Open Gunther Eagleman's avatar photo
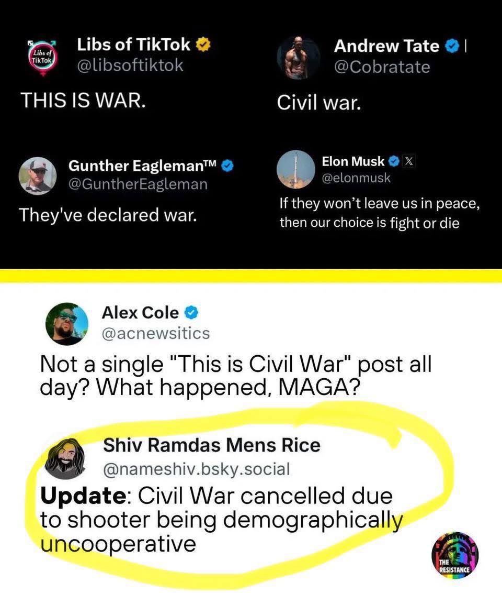 [x=37, y=176]
